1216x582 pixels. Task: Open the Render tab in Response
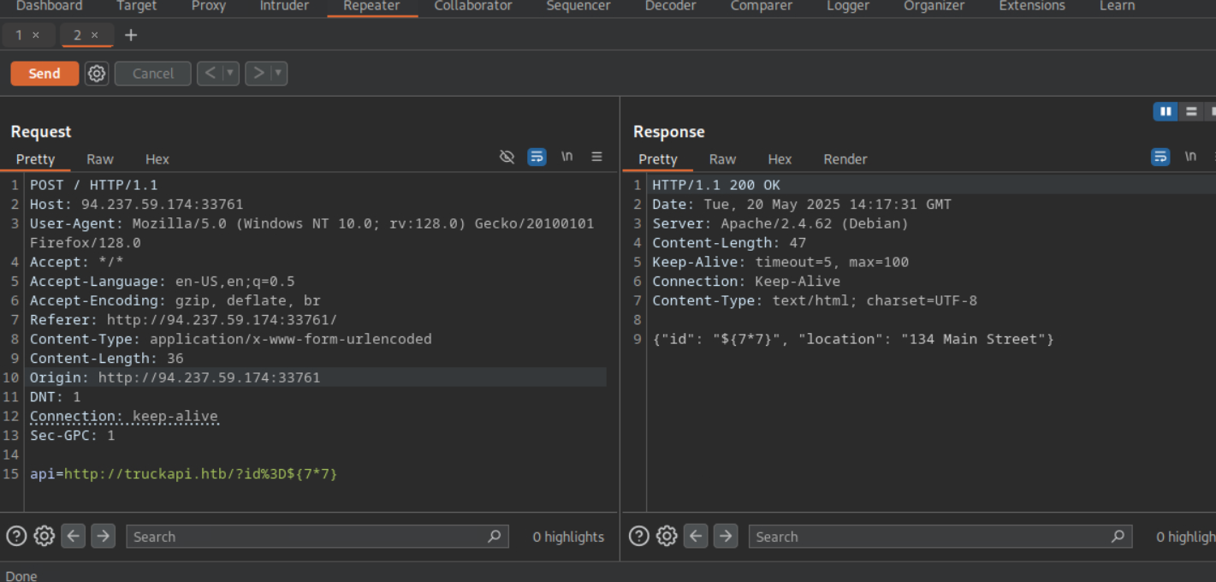pyautogui.click(x=845, y=159)
